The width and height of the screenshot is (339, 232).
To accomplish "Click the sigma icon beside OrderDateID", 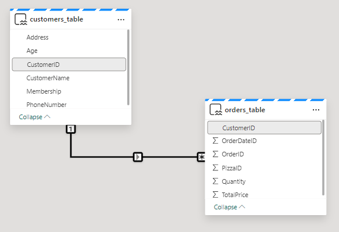I will (215, 141).
